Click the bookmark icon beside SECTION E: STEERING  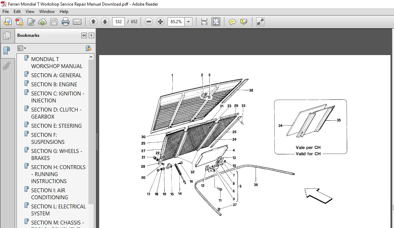(x=26, y=125)
